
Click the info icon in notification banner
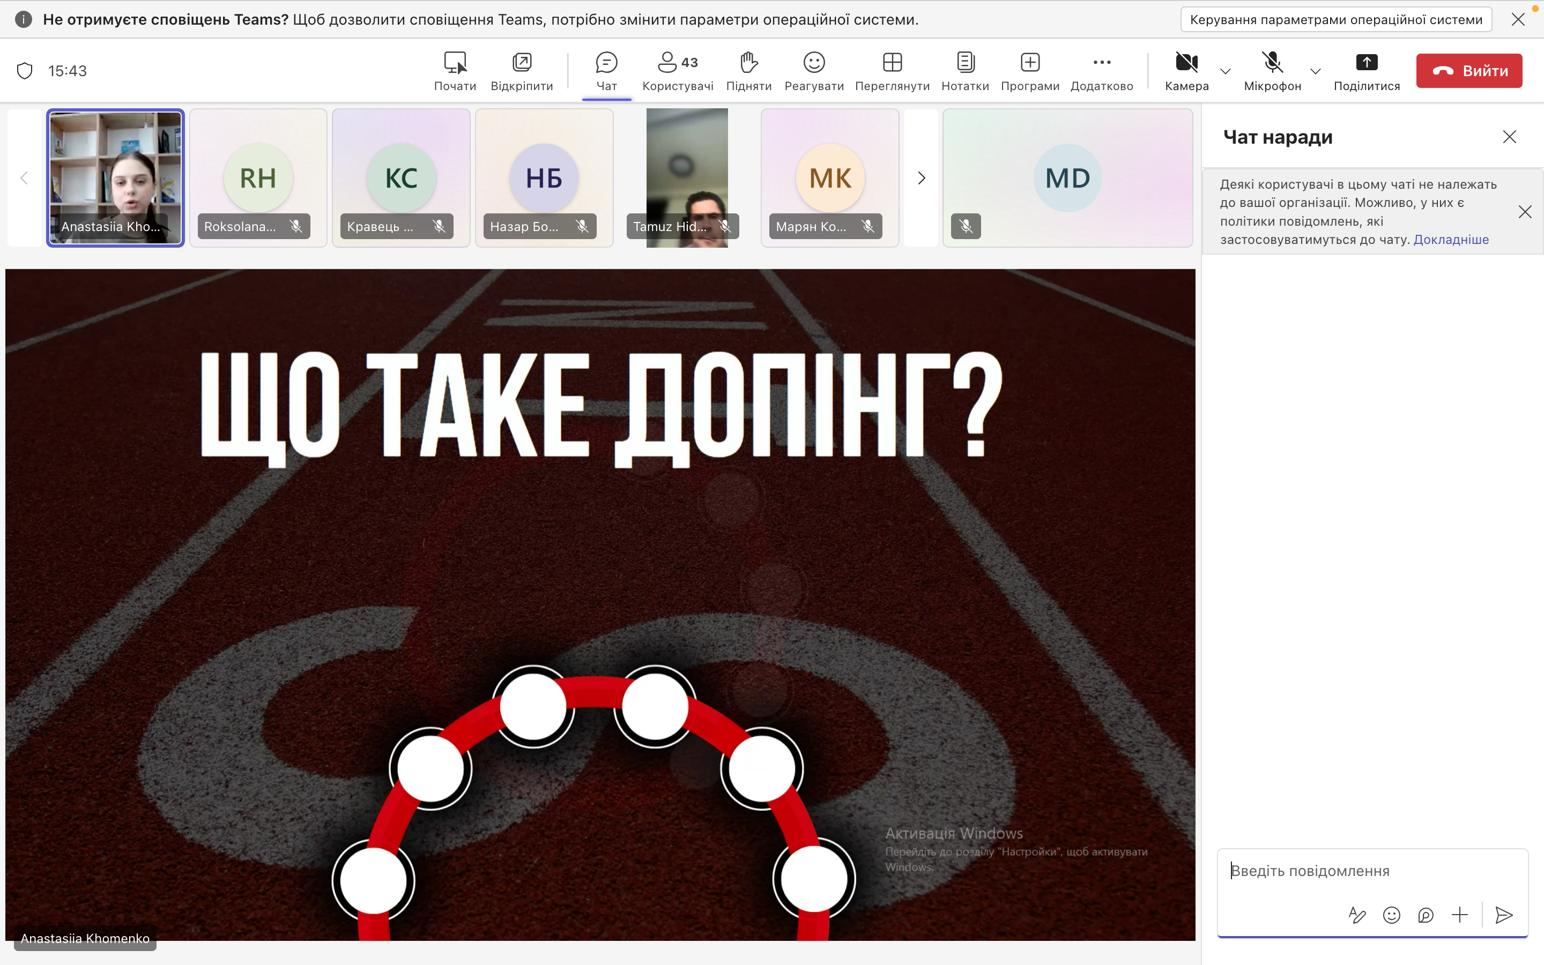click(24, 19)
